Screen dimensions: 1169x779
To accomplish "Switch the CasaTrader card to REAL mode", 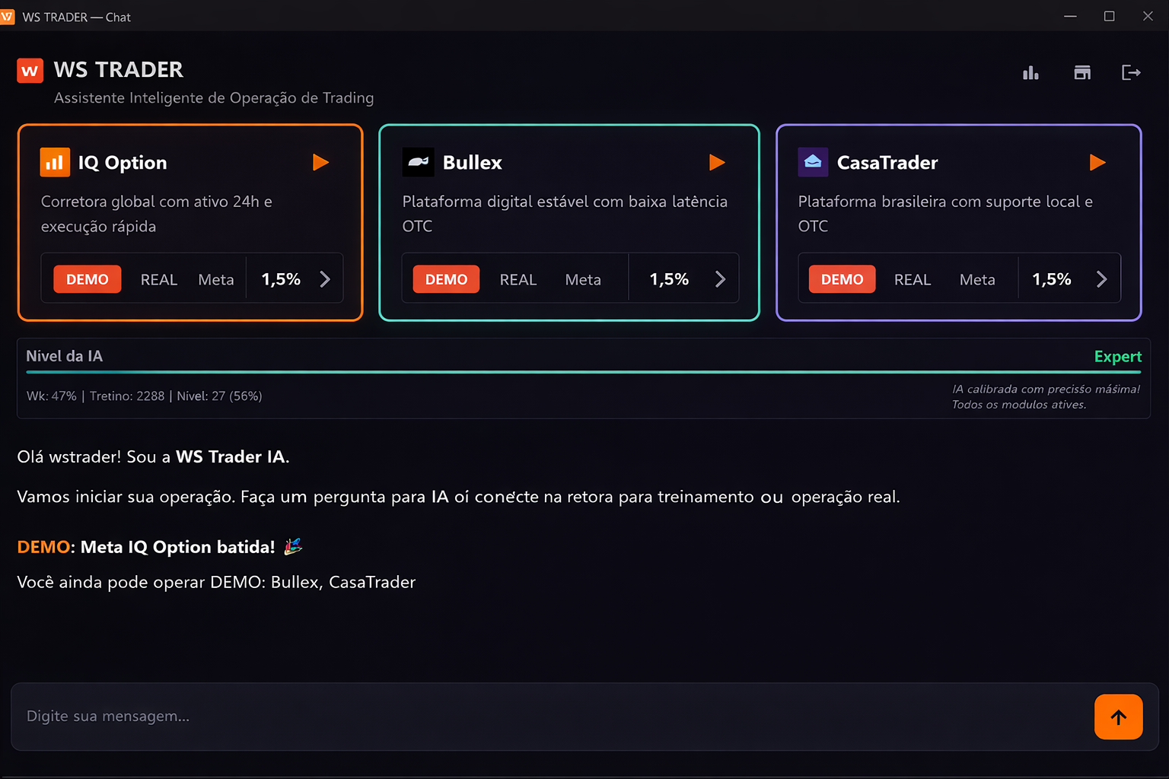I will tap(913, 279).
